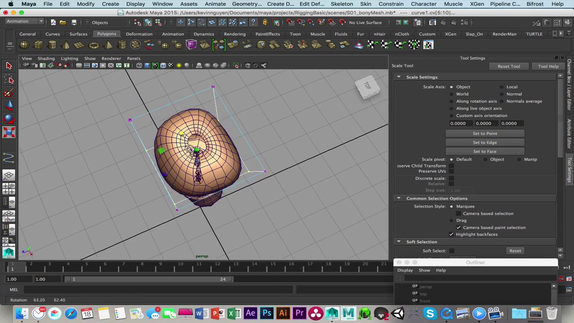Uncheck Highlight backfaces
Screen dimensions: 574x323
(x=452, y=234)
